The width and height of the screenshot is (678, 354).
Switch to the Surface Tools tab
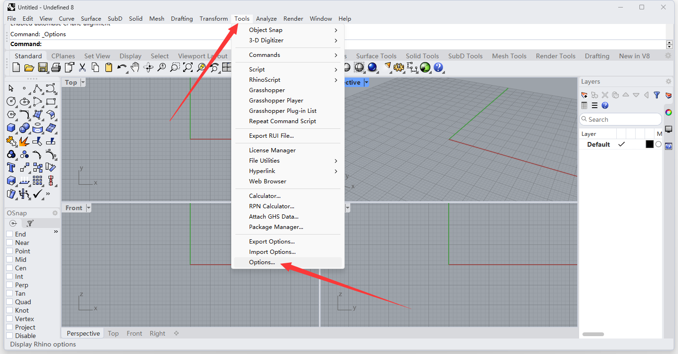tap(376, 56)
